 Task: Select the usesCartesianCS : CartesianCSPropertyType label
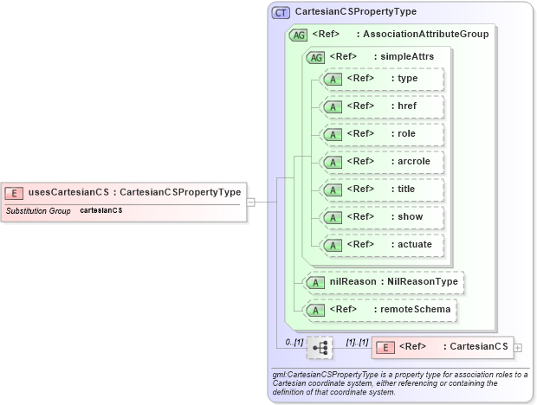134,192
